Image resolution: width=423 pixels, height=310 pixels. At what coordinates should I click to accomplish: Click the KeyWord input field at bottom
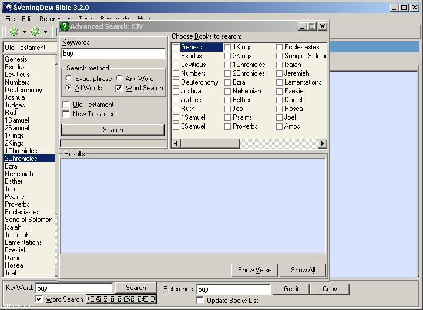(74, 288)
